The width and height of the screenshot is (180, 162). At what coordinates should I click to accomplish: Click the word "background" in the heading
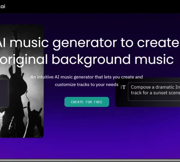pos(90,59)
